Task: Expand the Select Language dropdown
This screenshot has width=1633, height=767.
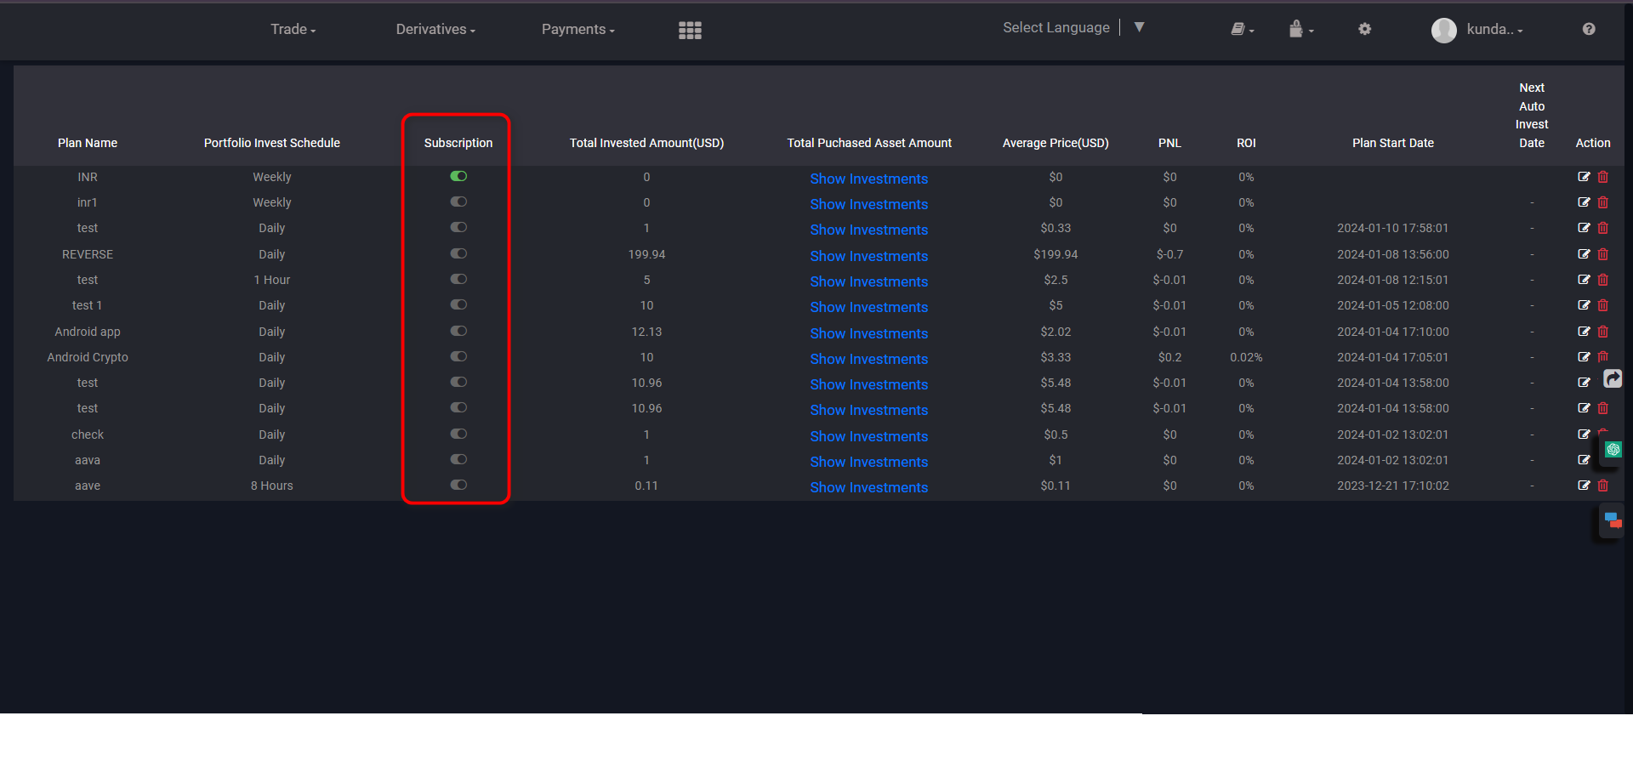Action: coord(1139,26)
